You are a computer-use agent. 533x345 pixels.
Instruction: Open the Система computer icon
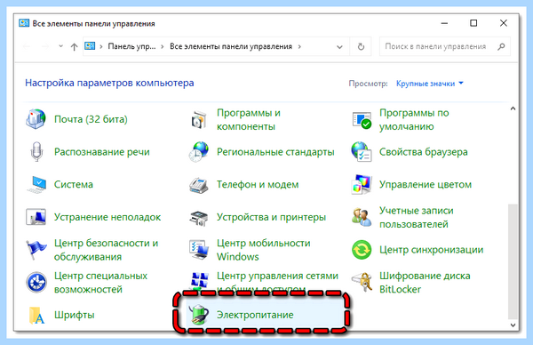click(x=36, y=184)
